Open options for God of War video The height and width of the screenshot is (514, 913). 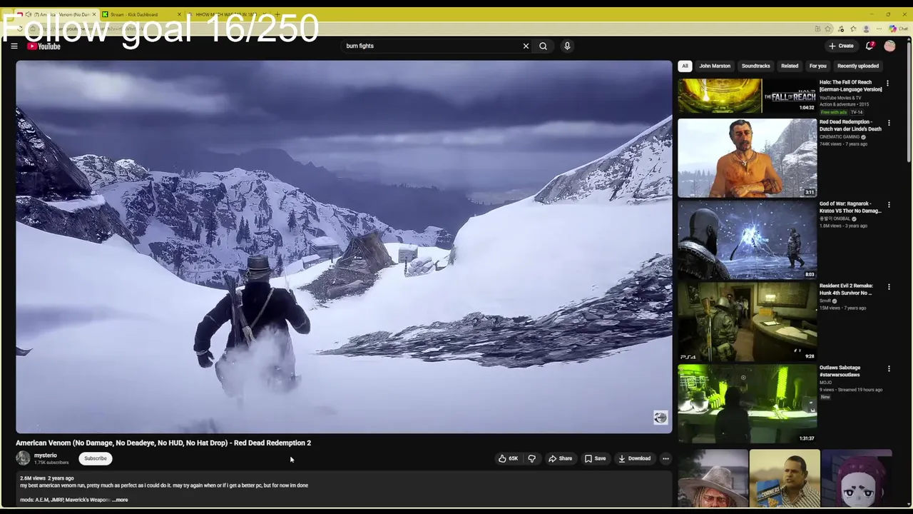pyautogui.click(x=889, y=205)
